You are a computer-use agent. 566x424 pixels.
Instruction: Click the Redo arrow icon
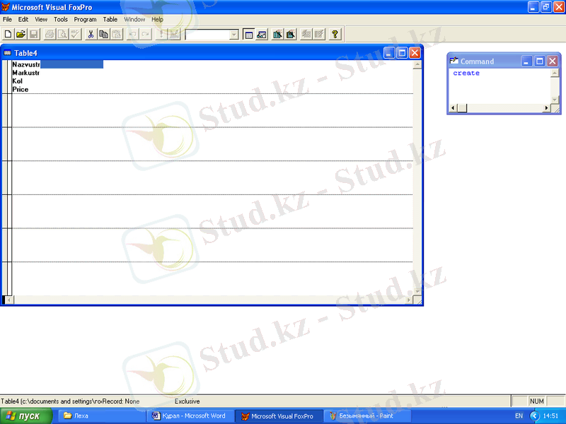[x=146, y=34]
